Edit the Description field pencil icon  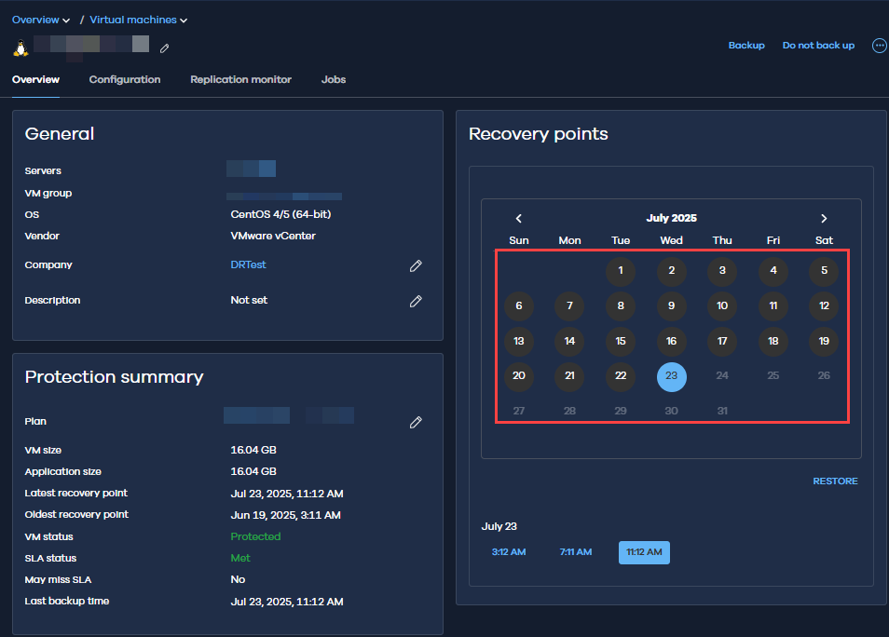(x=416, y=301)
